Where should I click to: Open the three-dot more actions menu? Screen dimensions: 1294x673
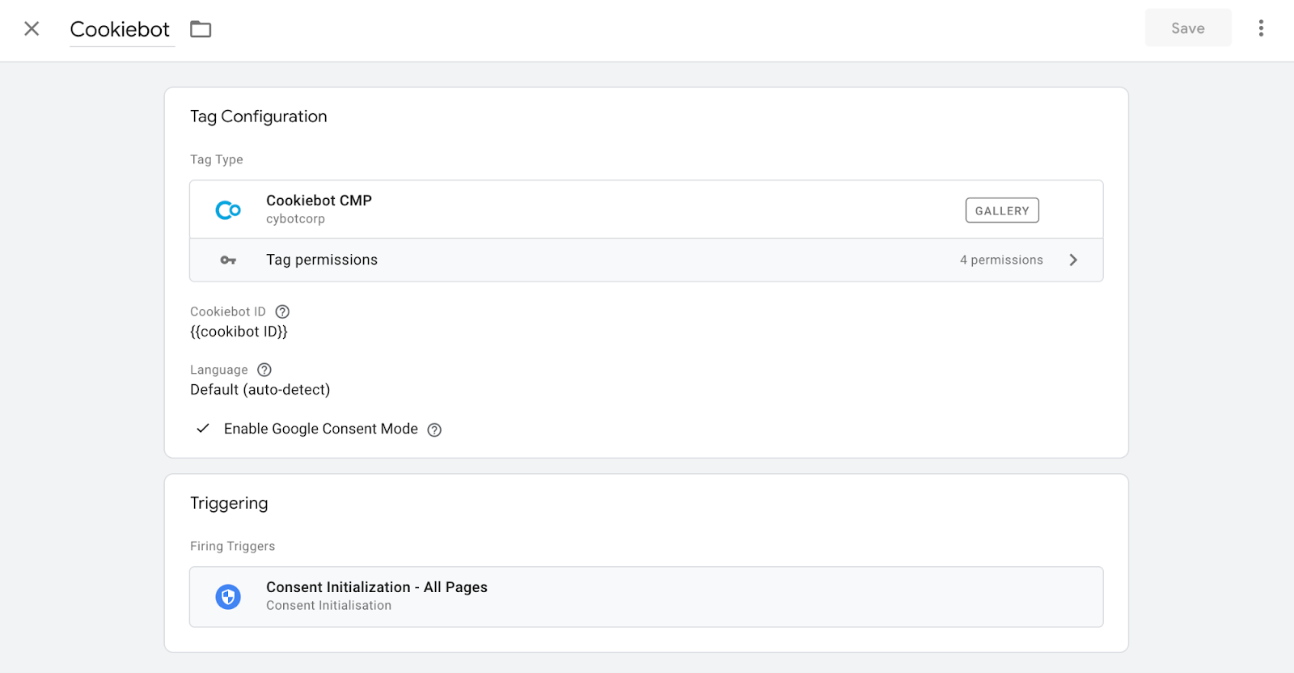pyautogui.click(x=1261, y=28)
